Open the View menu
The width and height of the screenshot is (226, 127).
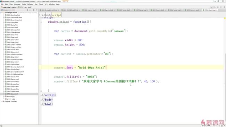click(x=11, y=4)
